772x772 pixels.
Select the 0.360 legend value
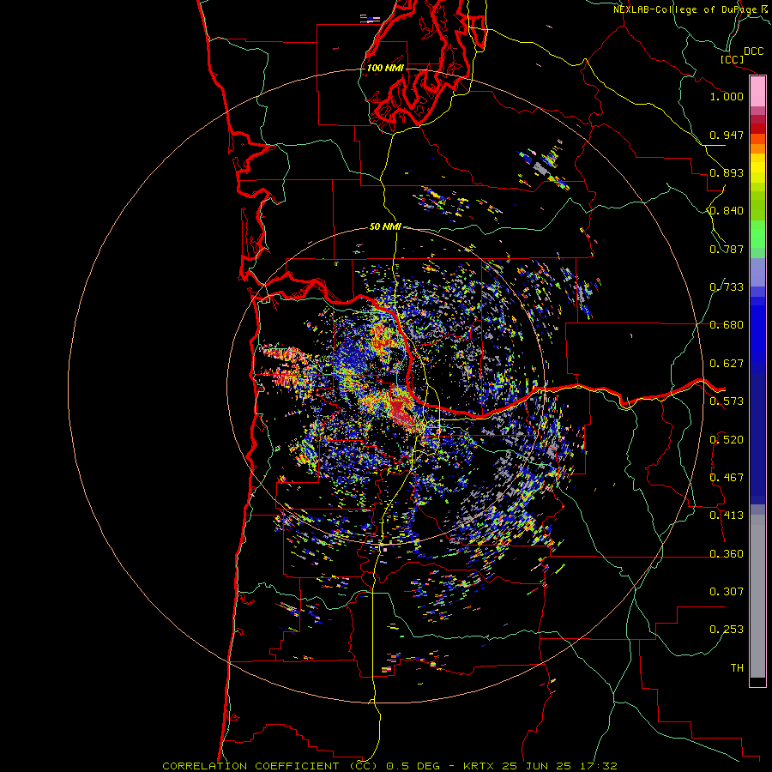[727, 554]
